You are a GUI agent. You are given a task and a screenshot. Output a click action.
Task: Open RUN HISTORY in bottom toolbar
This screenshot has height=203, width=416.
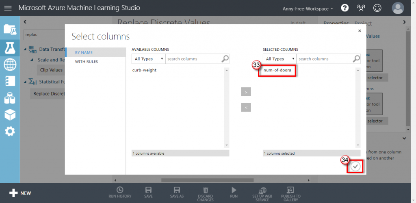120,193
